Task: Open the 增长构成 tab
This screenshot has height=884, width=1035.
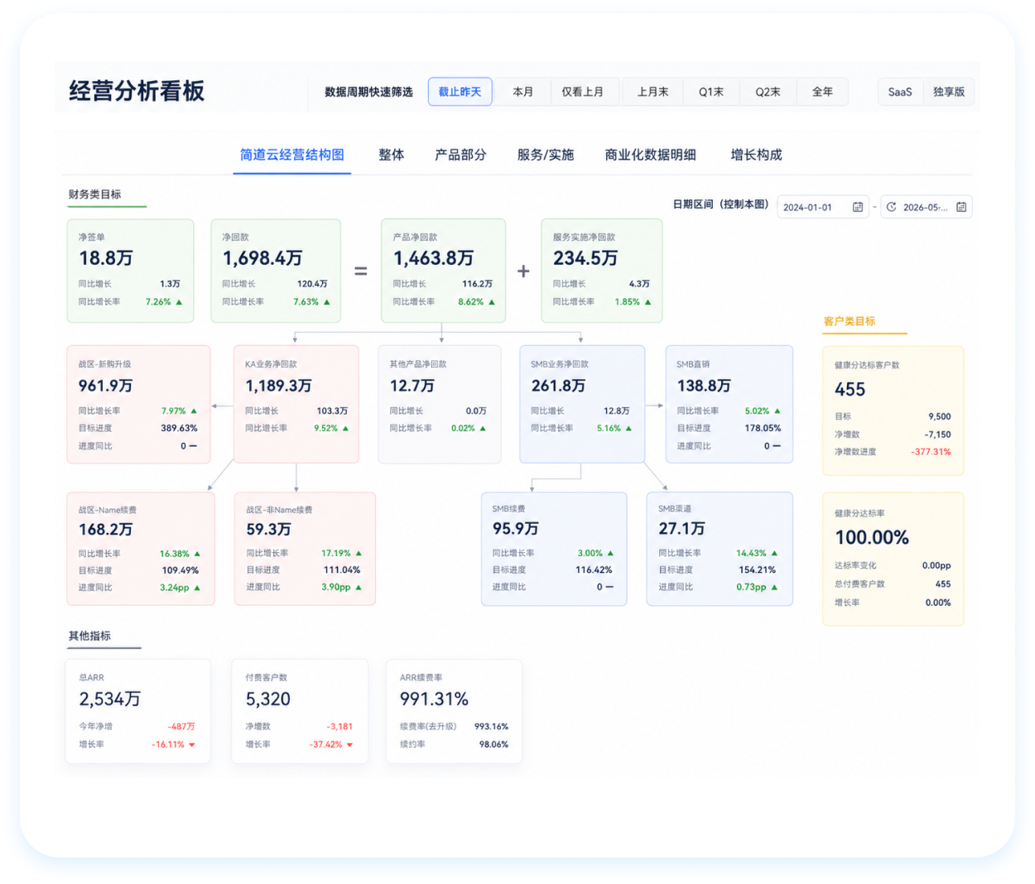Action: [756, 155]
